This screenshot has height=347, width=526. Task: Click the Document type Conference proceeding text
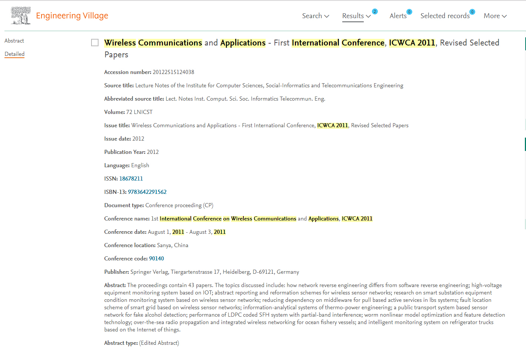pyautogui.click(x=179, y=205)
